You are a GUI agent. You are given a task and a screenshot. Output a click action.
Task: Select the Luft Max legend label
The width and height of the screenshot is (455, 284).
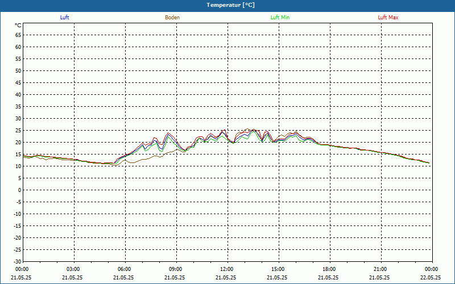(388, 18)
